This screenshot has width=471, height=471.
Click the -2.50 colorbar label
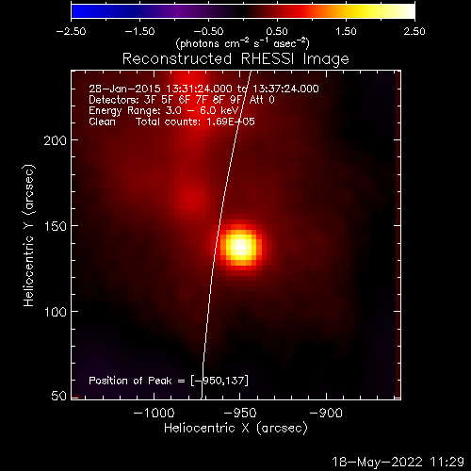coord(71,31)
